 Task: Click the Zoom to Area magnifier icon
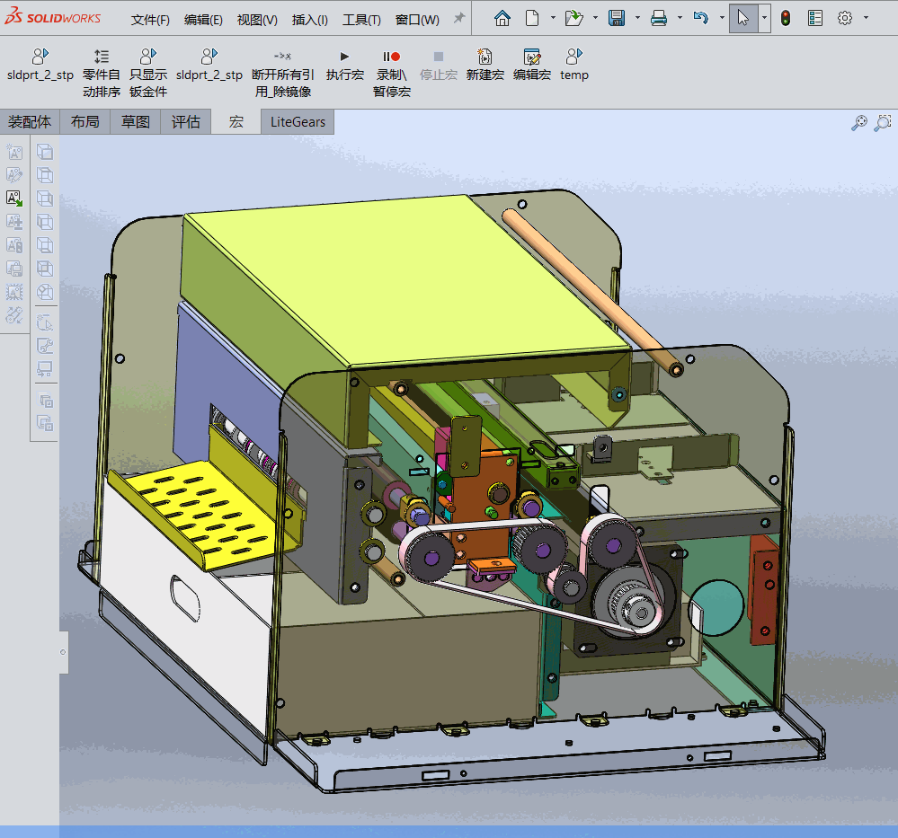pos(883,122)
